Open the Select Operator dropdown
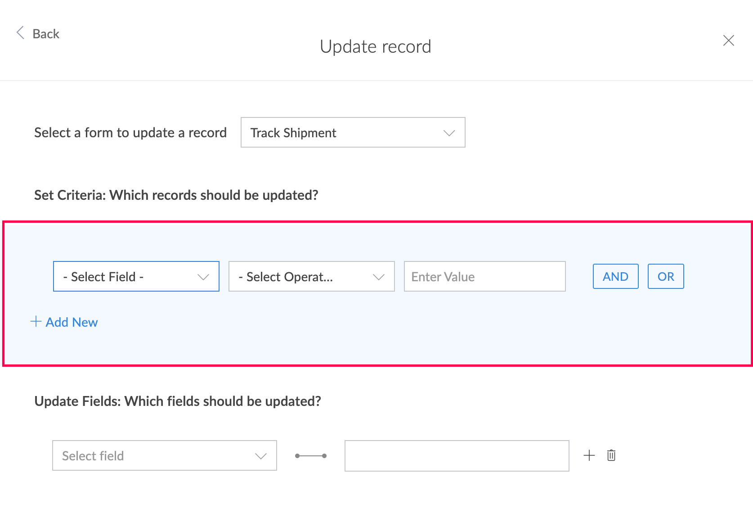Viewport: 753px width, 522px height. (312, 276)
